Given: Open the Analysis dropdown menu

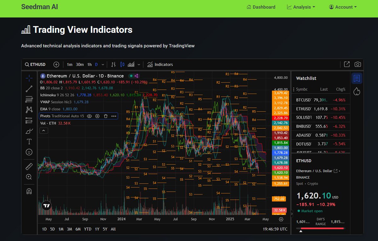Looking at the screenshot, I should (301, 7).
